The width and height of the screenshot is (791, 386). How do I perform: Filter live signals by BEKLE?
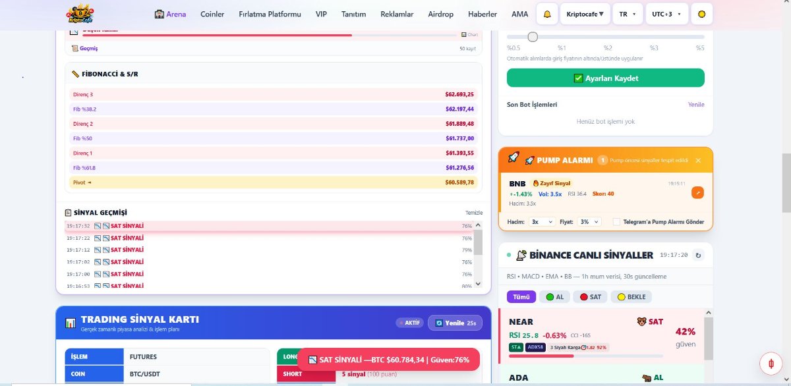[631, 297]
